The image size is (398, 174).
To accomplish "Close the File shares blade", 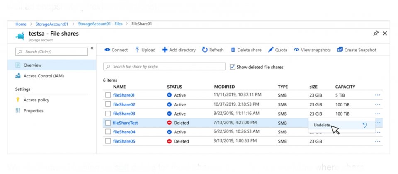I will coord(385,33).
